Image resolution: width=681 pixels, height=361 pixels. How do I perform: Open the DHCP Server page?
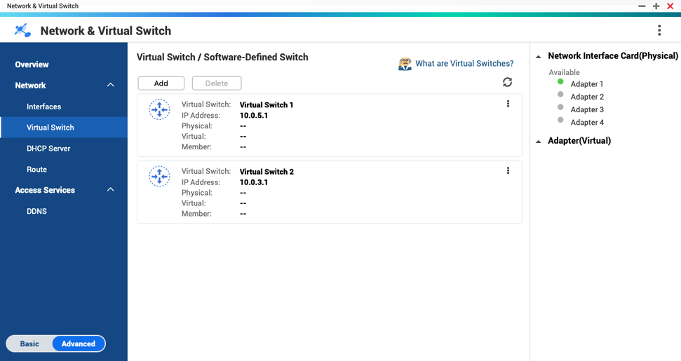pyautogui.click(x=48, y=149)
